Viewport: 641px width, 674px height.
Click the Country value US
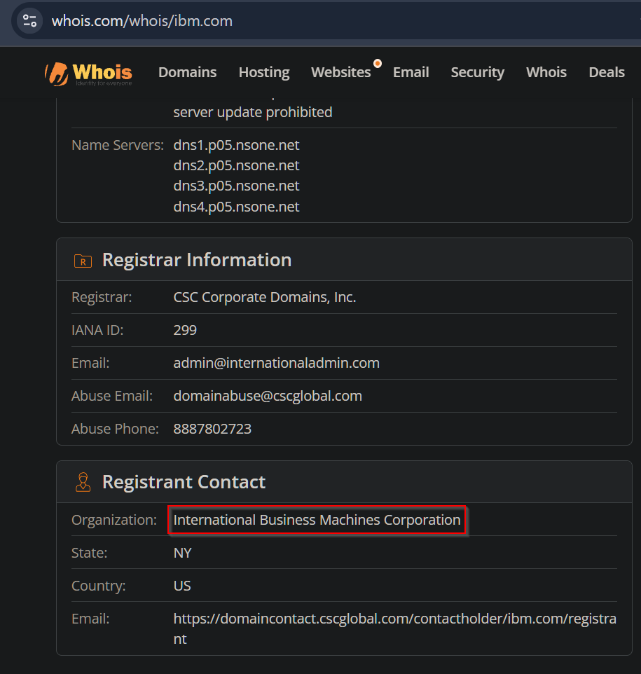(182, 586)
